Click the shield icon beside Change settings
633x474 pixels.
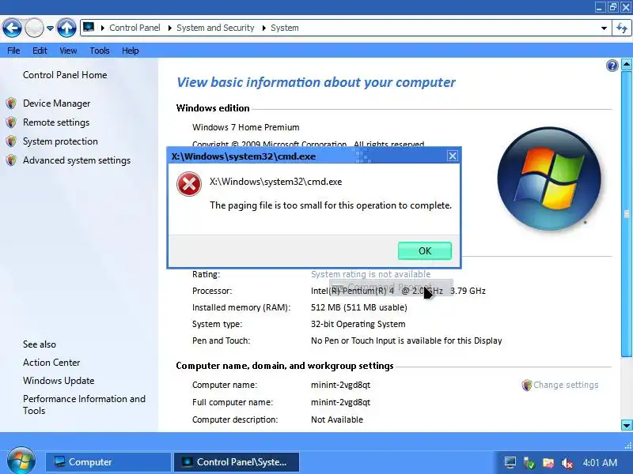coord(526,386)
